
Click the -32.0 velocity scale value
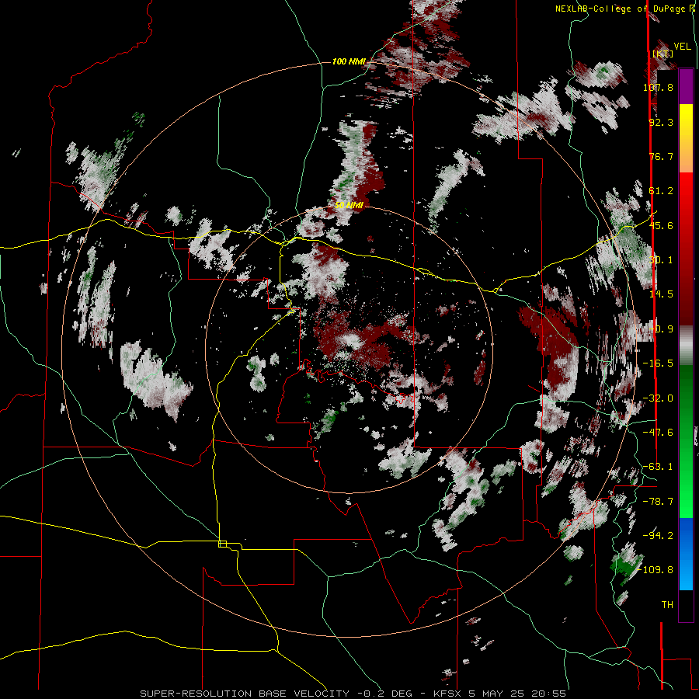(x=658, y=398)
